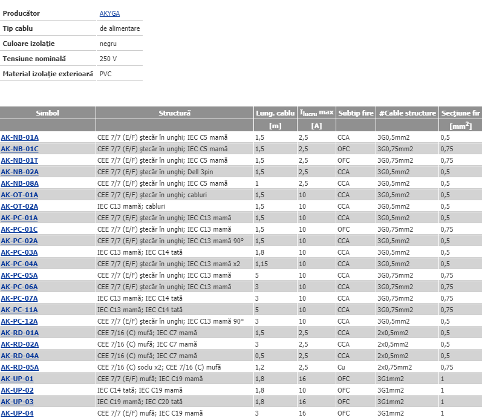The height and width of the screenshot is (418, 482).
Task: Select the 'PVC' insulation material value
Action: point(105,74)
